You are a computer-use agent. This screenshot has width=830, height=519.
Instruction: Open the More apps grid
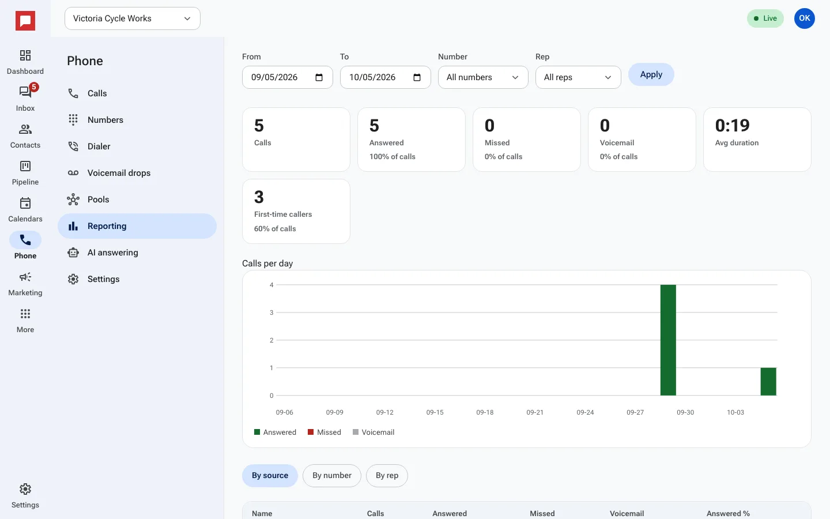coord(25,321)
